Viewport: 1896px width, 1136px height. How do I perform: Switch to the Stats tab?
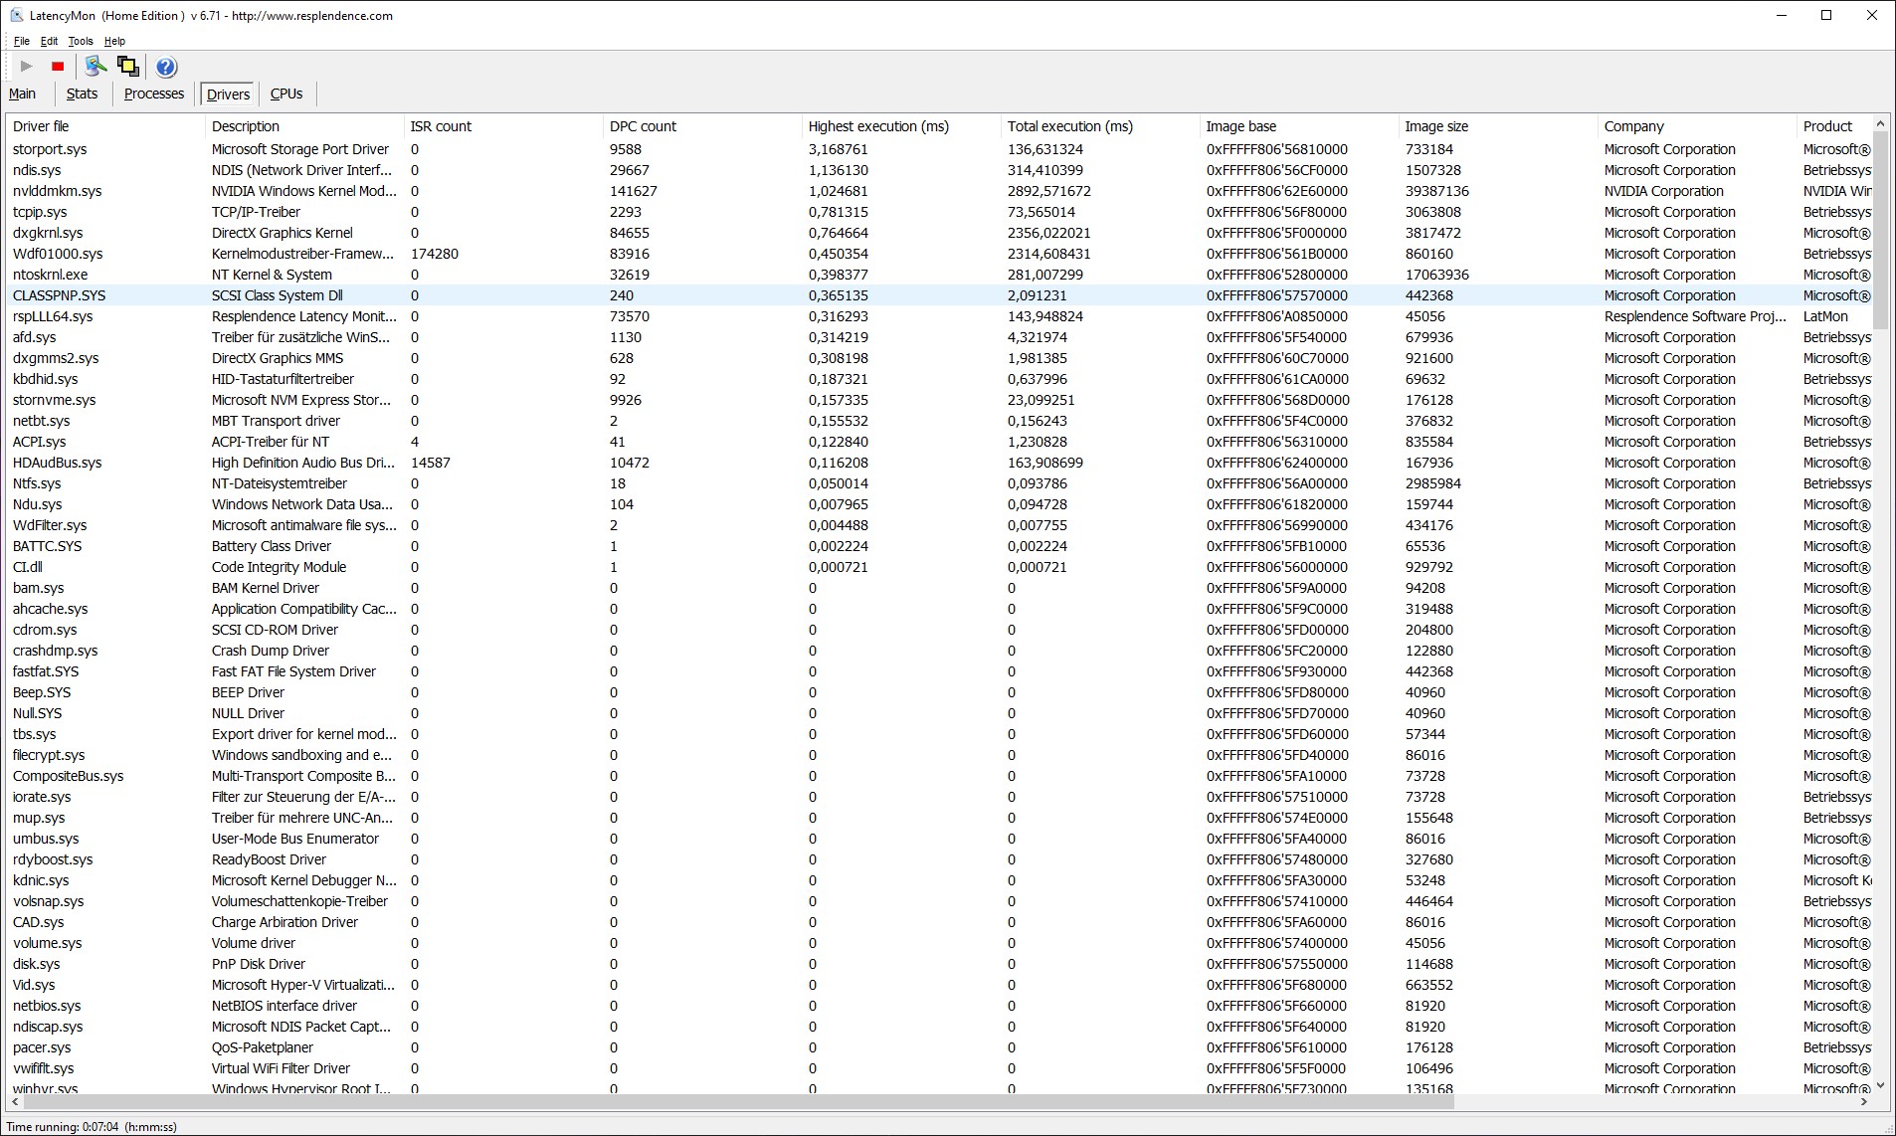82,94
